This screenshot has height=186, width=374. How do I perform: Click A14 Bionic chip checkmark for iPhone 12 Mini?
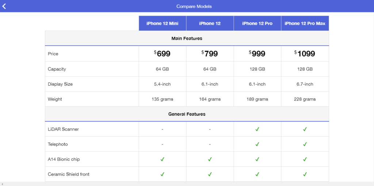(163, 159)
